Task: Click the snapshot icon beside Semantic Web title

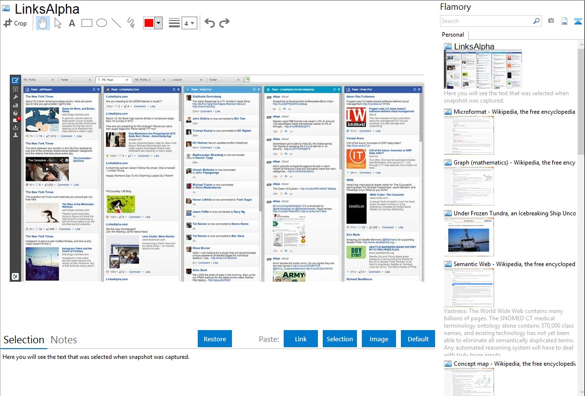Action: pyautogui.click(x=448, y=264)
